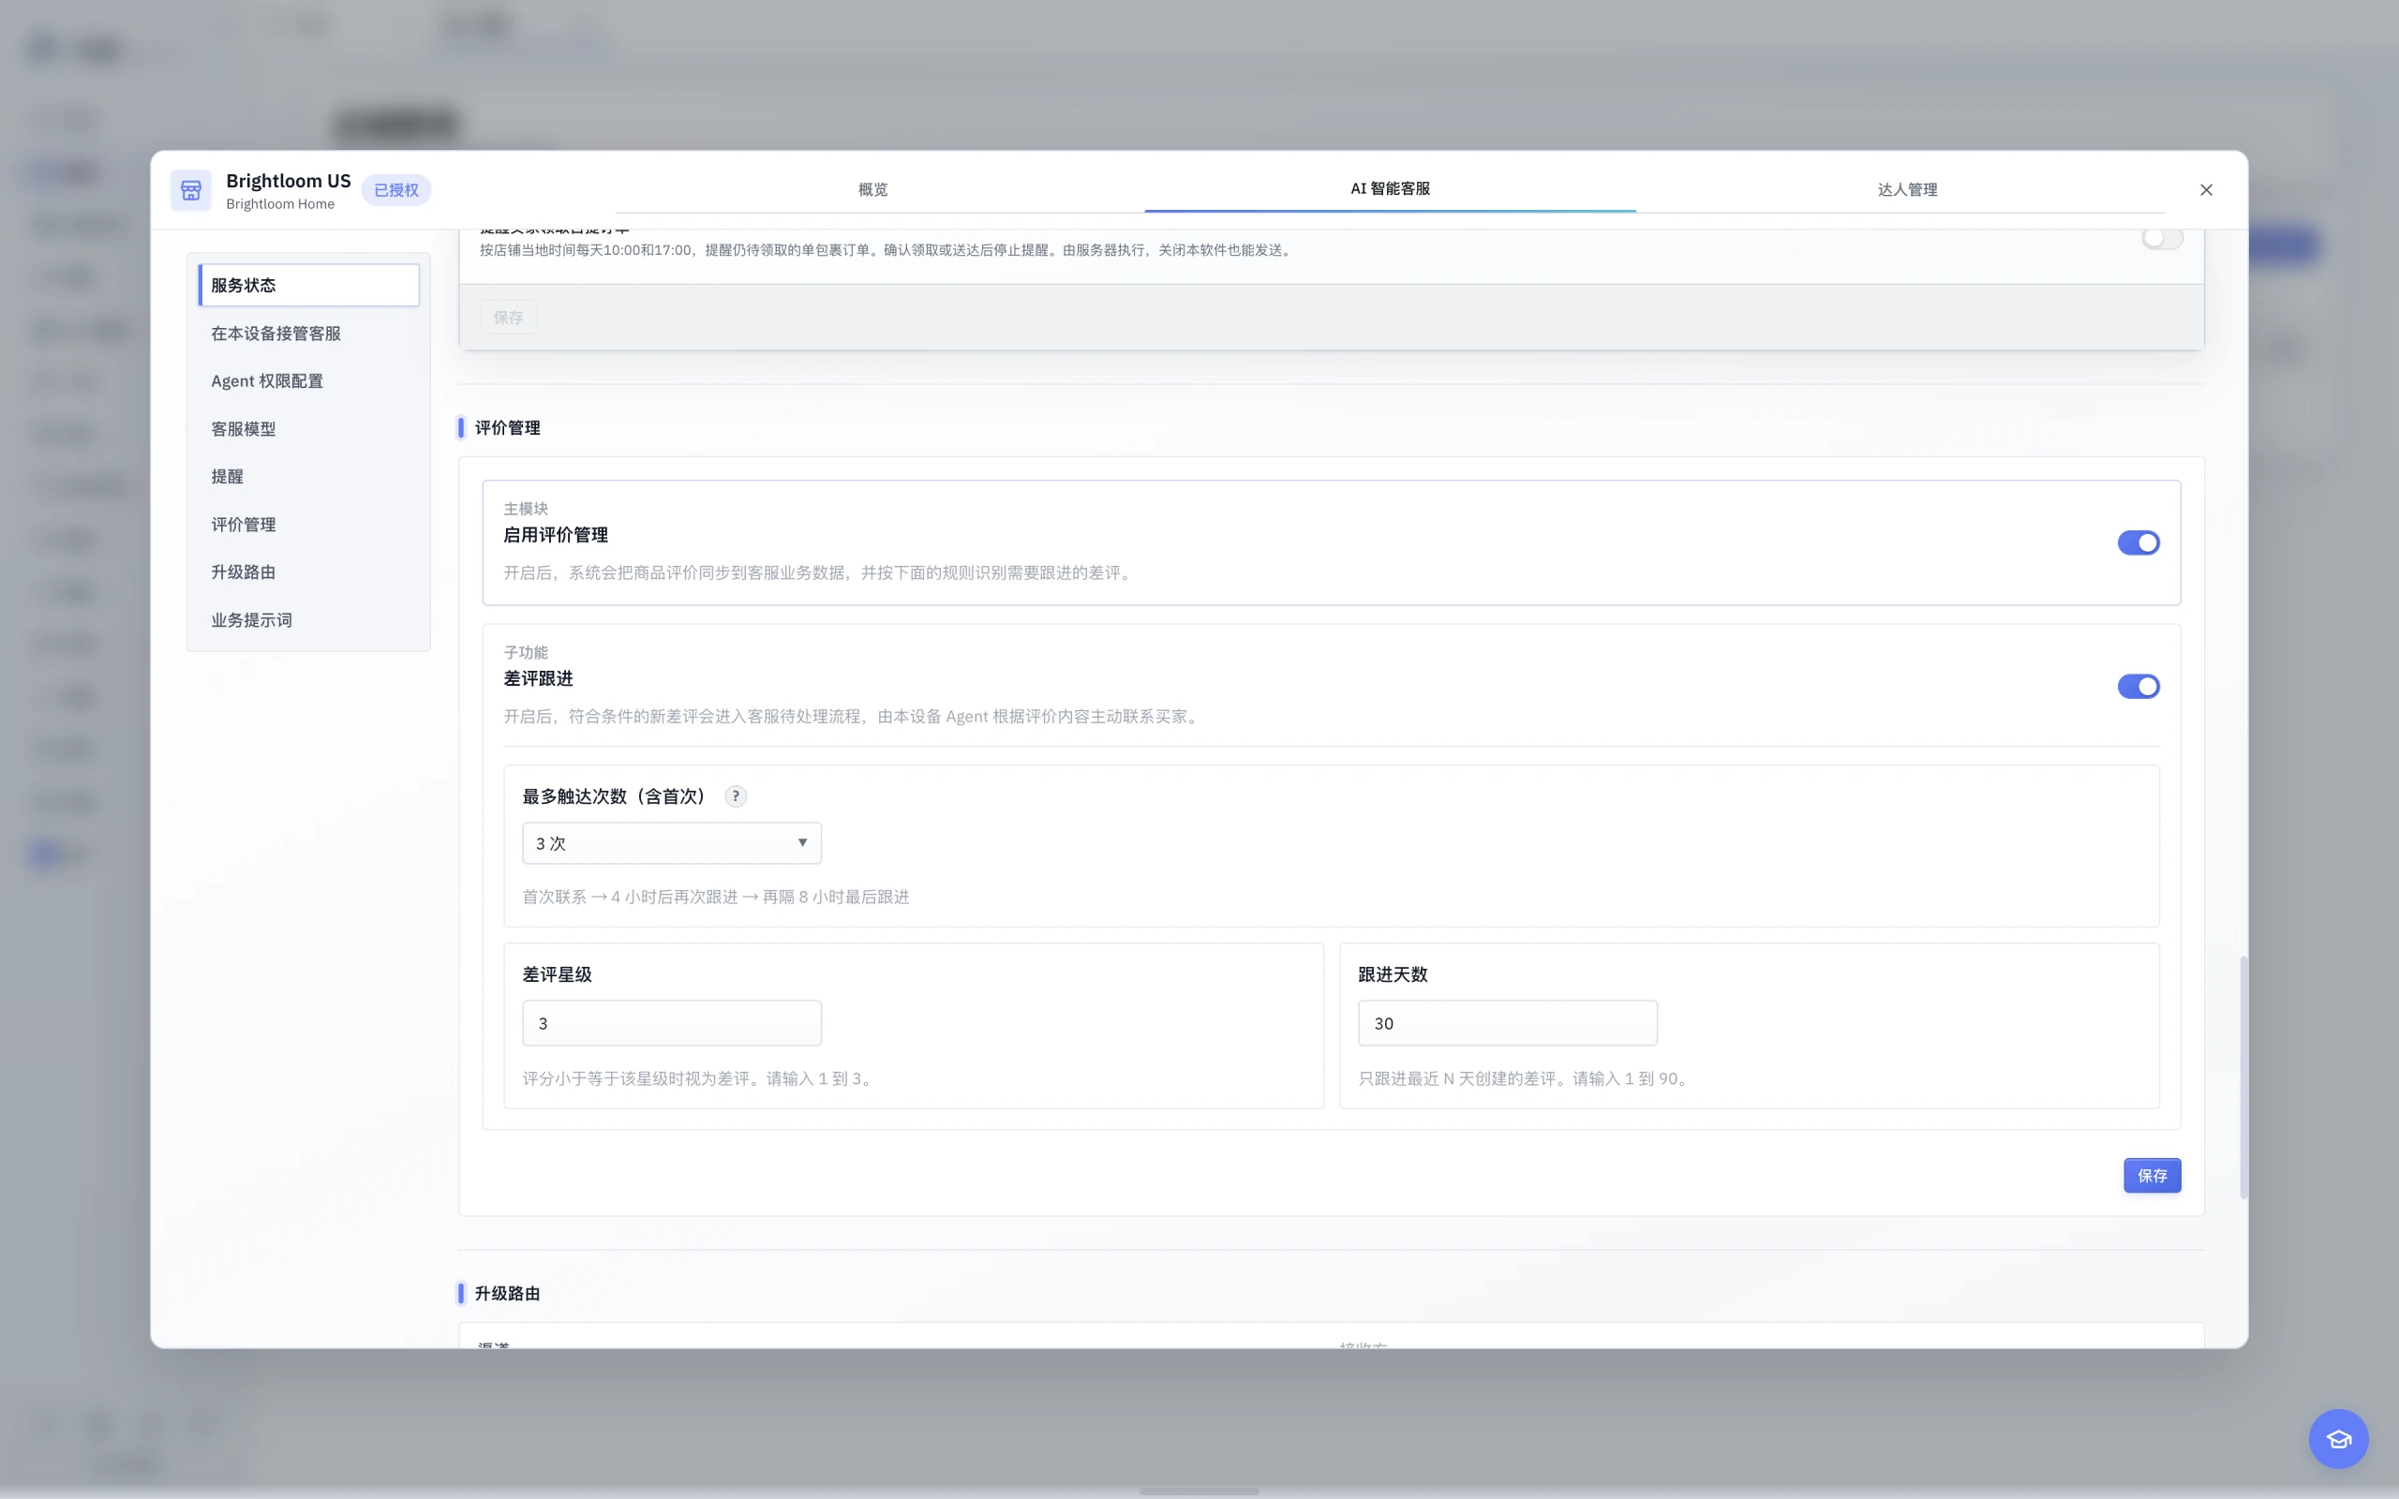Select 提醒 in the side navigation
The height and width of the screenshot is (1499, 2399).
308,477
